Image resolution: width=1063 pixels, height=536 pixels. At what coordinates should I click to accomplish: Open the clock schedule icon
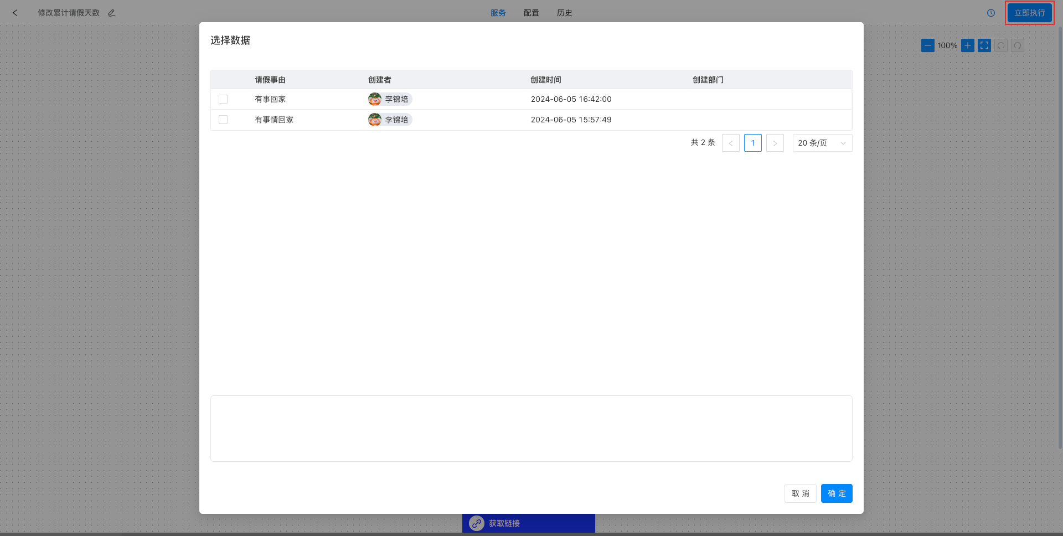click(x=991, y=13)
